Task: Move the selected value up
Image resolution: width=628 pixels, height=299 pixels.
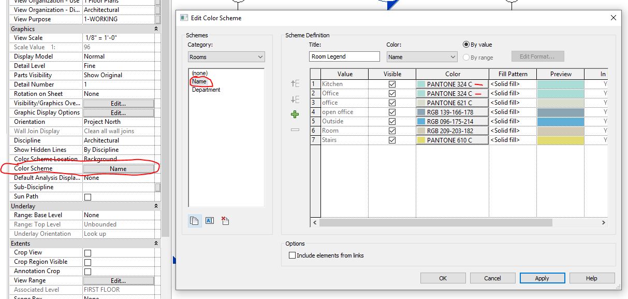Action: click(294, 83)
